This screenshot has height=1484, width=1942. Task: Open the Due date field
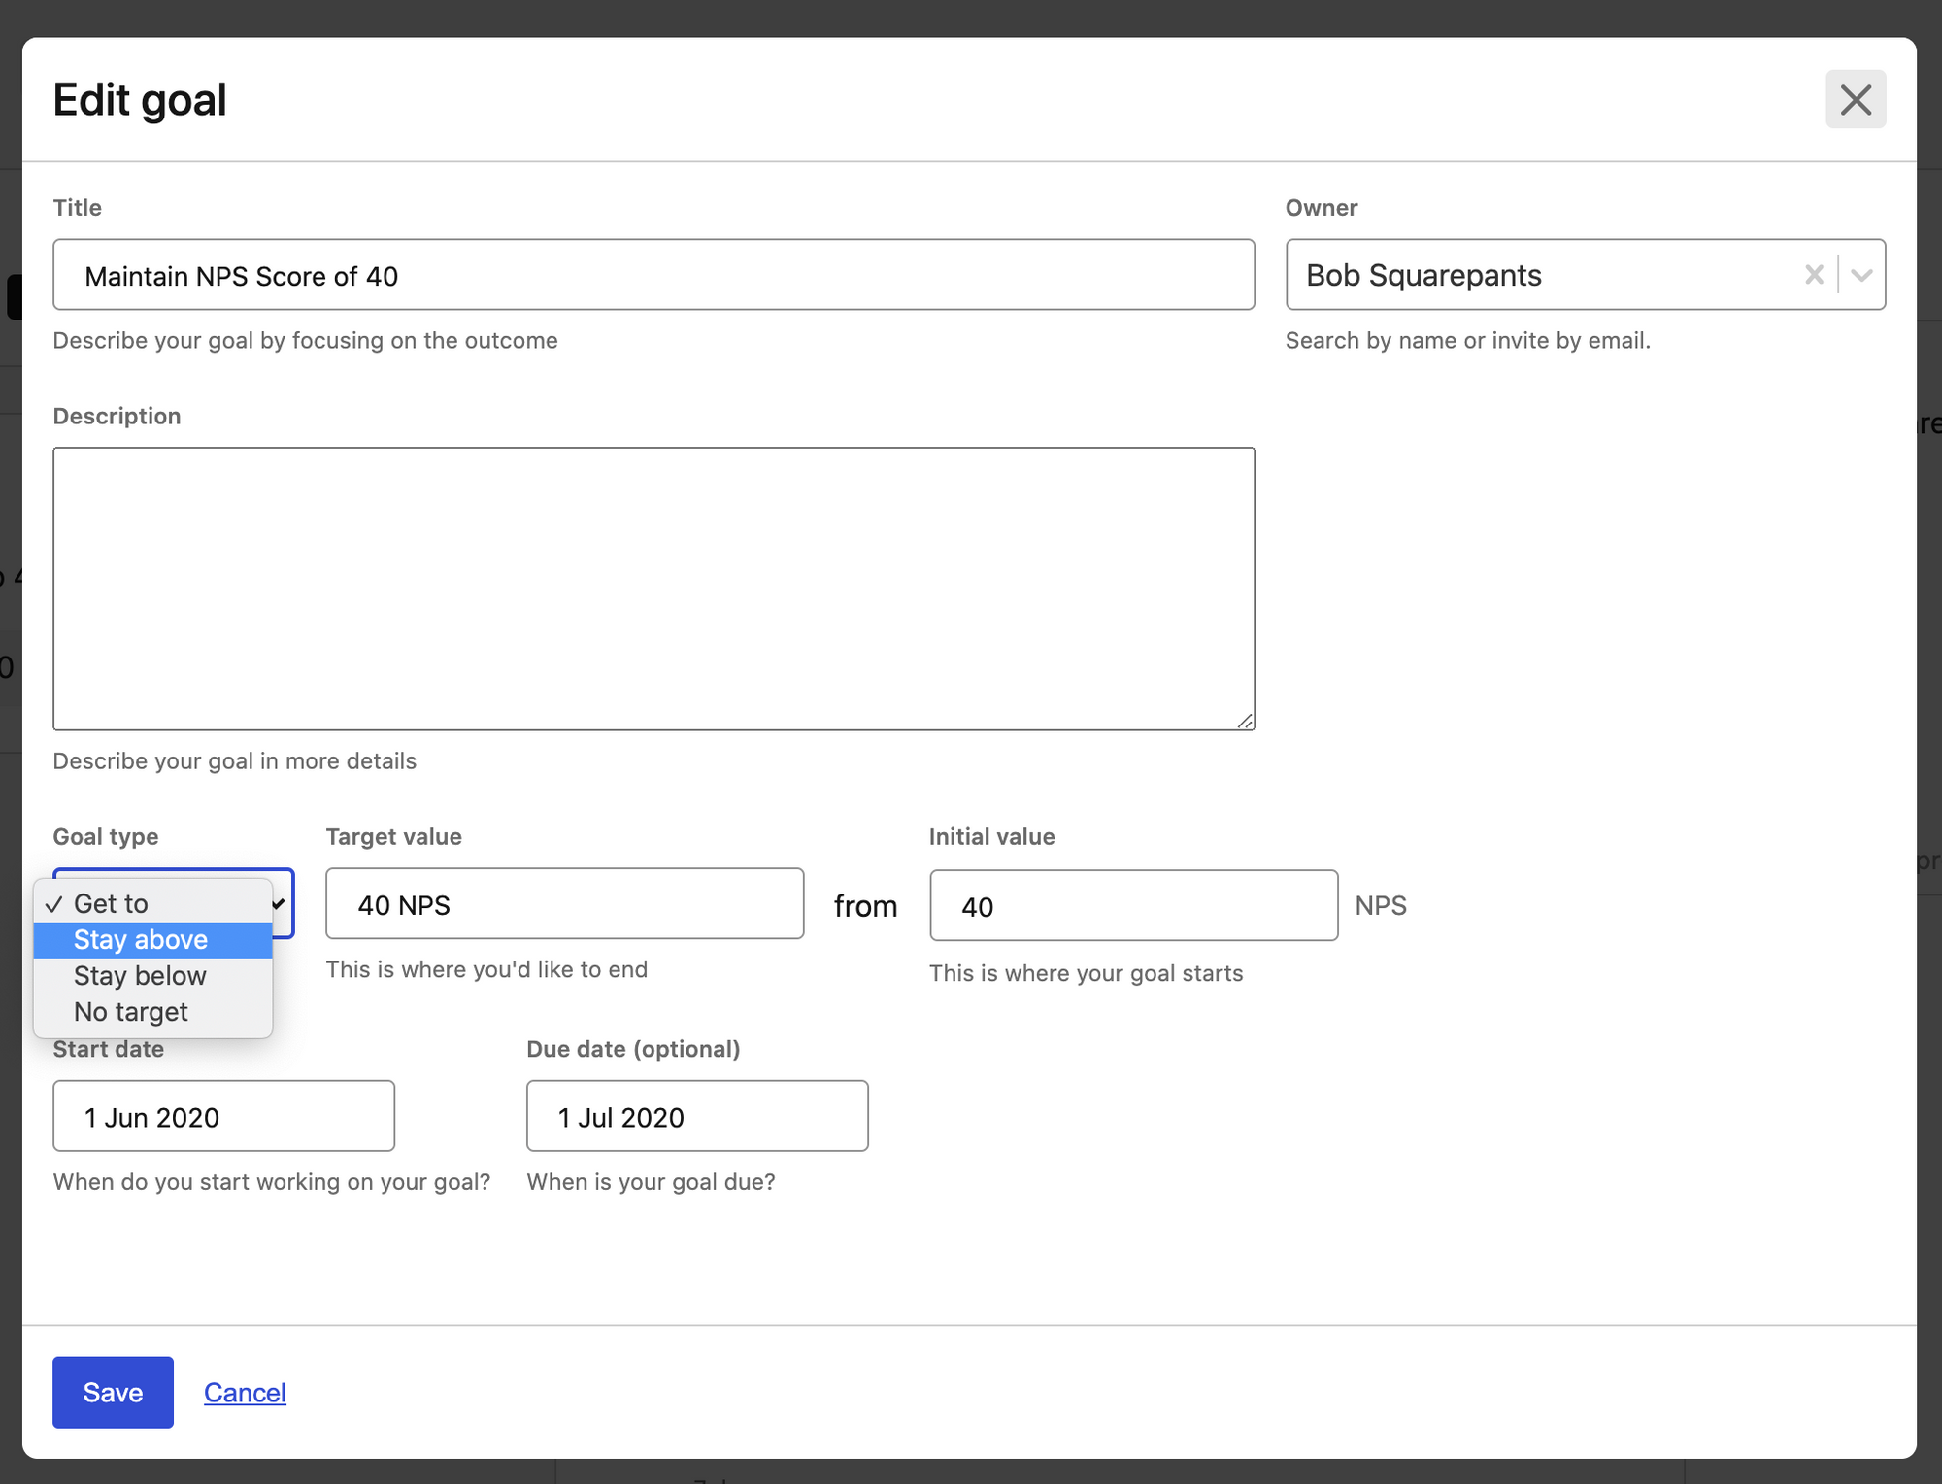(696, 1116)
